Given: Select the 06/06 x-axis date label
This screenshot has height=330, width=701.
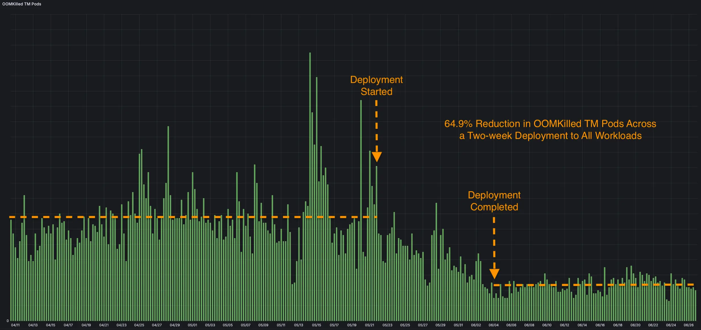Looking at the screenshot, I should [511, 325].
